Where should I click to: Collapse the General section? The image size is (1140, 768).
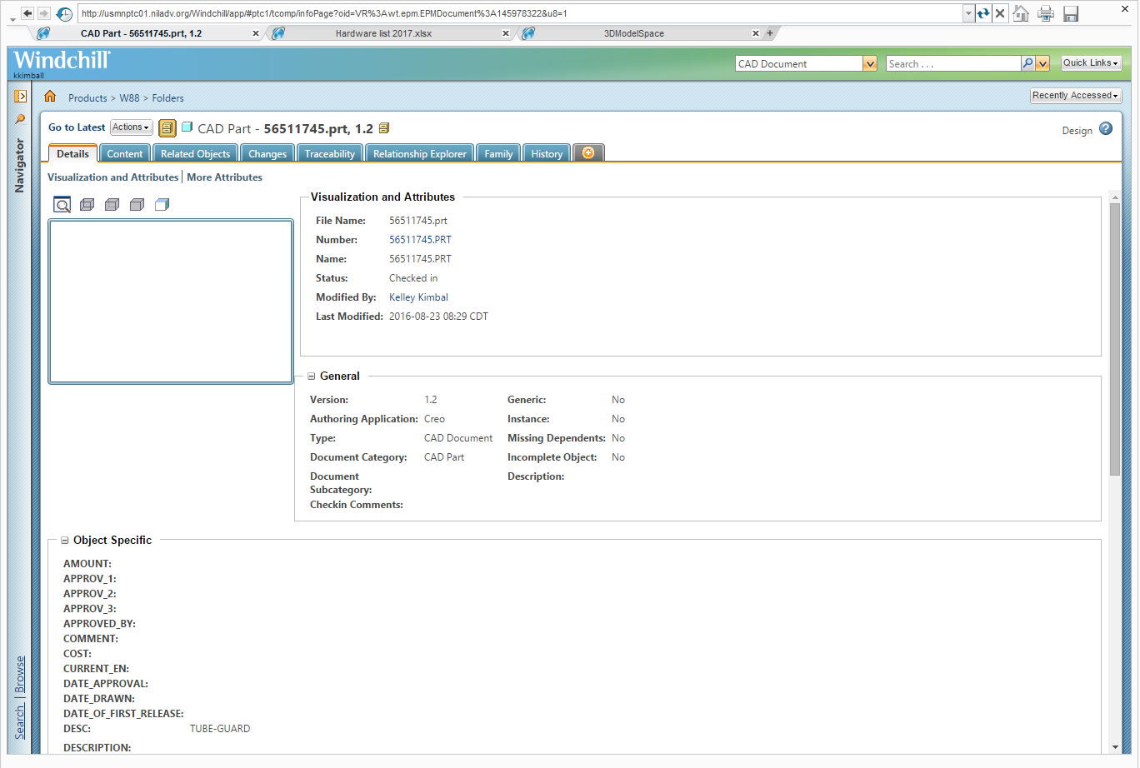(312, 377)
